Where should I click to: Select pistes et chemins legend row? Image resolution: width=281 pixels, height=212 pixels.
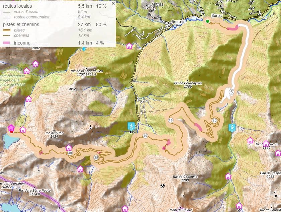pos(55,24)
